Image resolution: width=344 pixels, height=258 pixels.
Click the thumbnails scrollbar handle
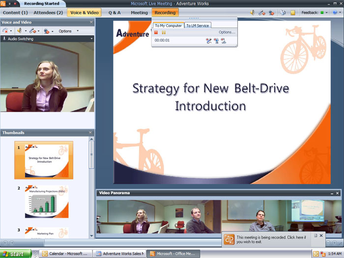pyautogui.click(x=91, y=154)
